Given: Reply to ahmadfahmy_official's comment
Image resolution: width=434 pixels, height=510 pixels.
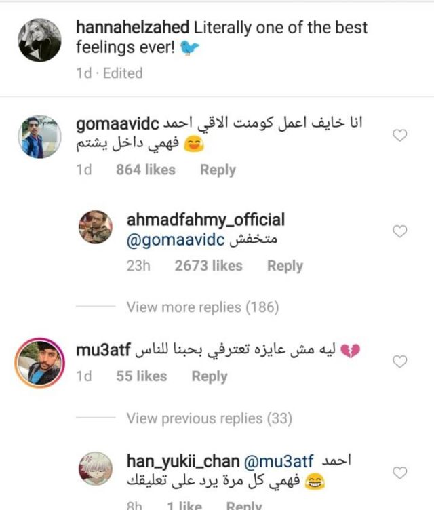Looking at the screenshot, I should [x=285, y=266].
